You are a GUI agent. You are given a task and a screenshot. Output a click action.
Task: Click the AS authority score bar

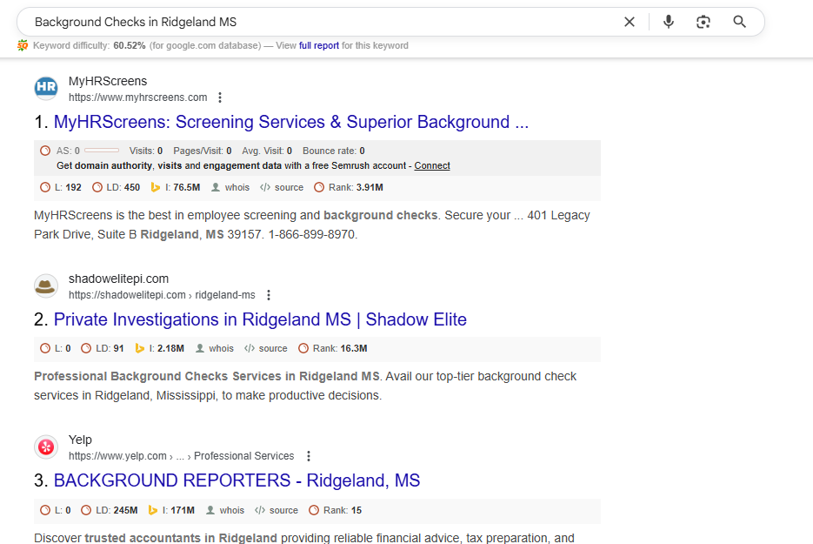(x=102, y=151)
